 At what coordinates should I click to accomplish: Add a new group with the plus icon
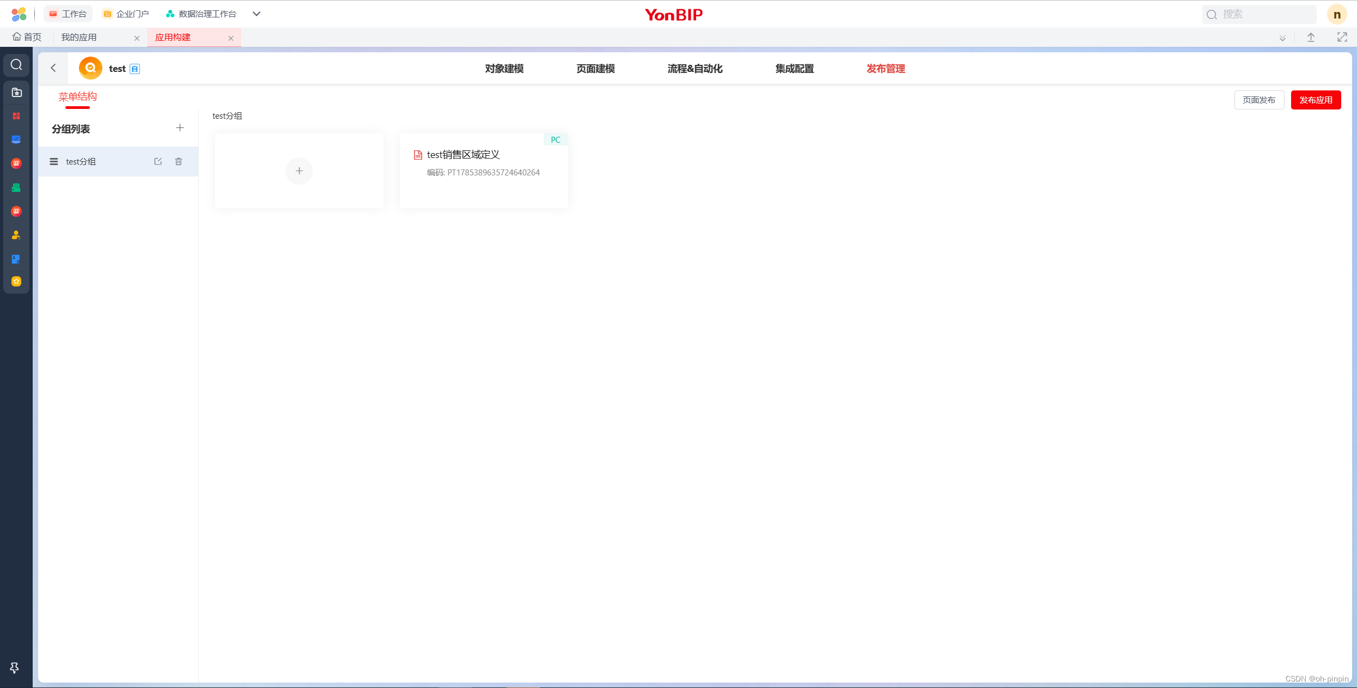[180, 127]
